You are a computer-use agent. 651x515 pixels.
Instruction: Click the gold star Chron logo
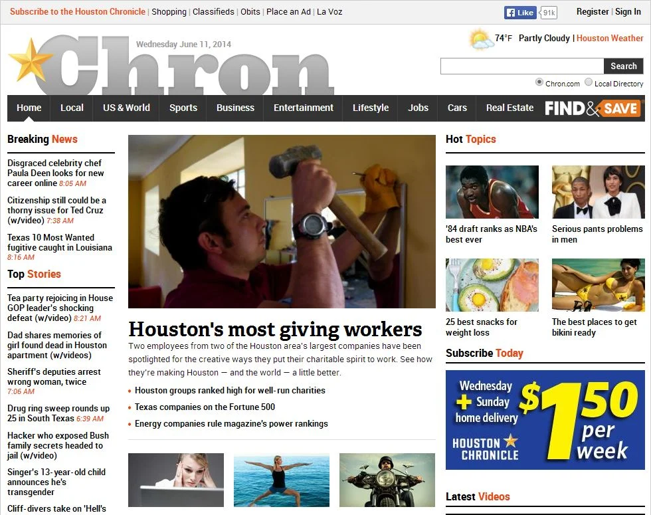[x=171, y=66]
